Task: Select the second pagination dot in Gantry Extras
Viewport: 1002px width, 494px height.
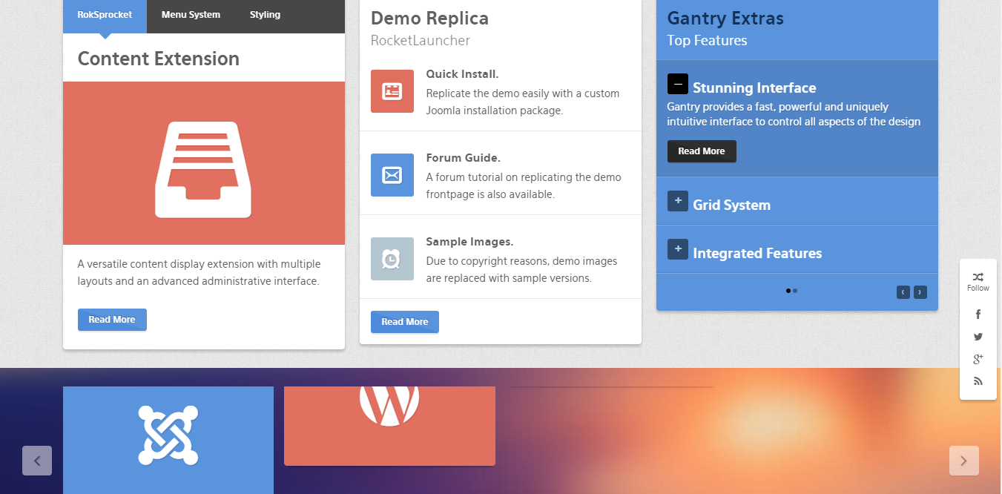Action: click(795, 291)
